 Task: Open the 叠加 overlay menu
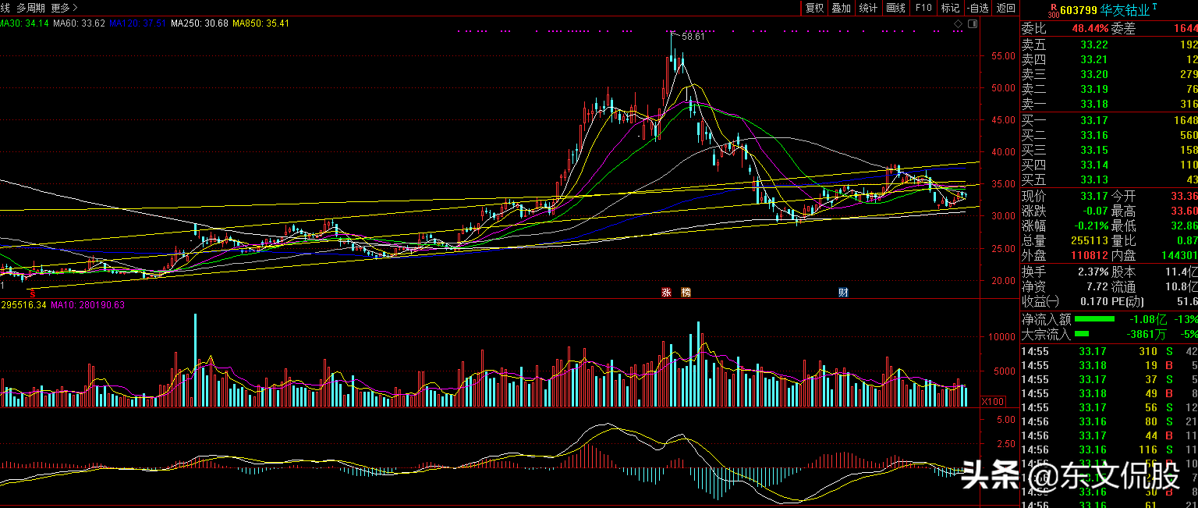(841, 8)
